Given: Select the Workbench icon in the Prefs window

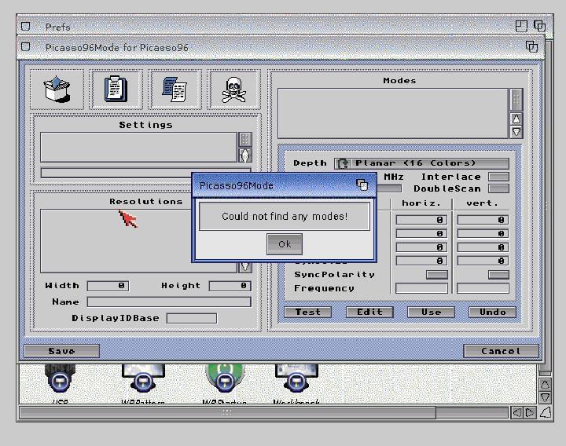Looking at the screenshot, I should point(296,384).
